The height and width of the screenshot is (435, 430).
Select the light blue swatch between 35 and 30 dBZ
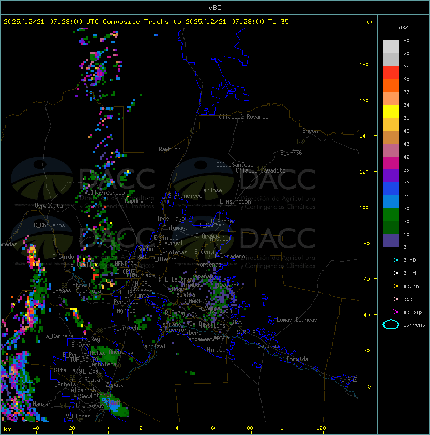coord(391,202)
